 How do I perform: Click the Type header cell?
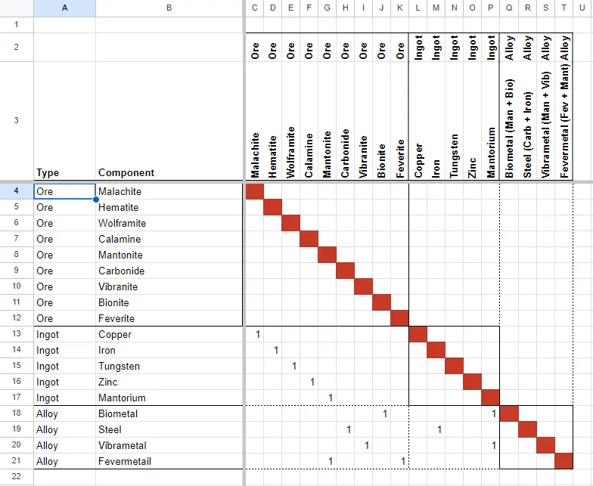65,121
